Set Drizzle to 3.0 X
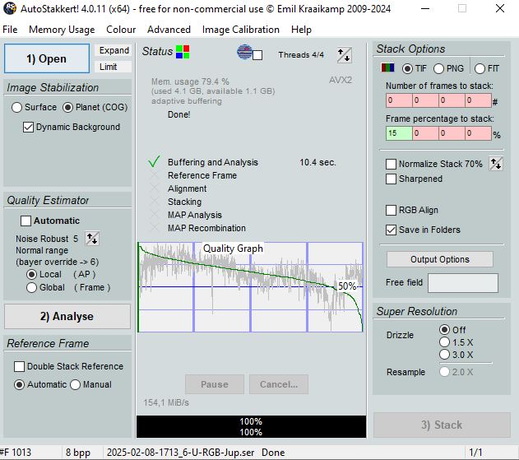 (x=456, y=355)
